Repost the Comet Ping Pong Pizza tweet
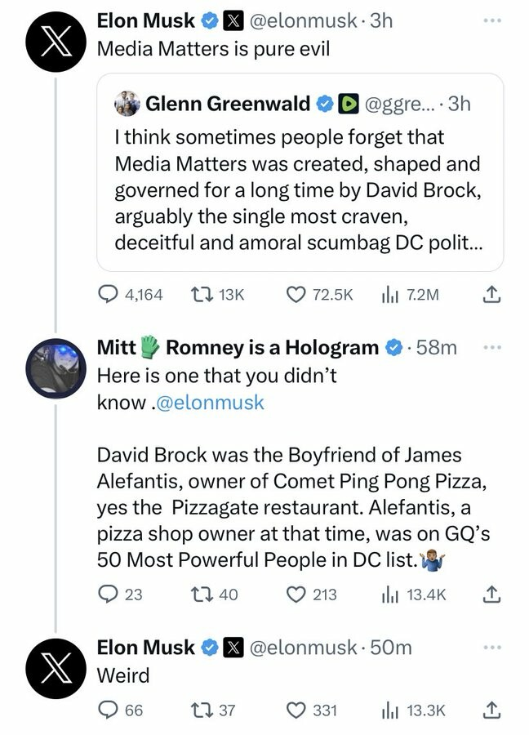Viewport: 529px width, 735px height. pos(203,595)
